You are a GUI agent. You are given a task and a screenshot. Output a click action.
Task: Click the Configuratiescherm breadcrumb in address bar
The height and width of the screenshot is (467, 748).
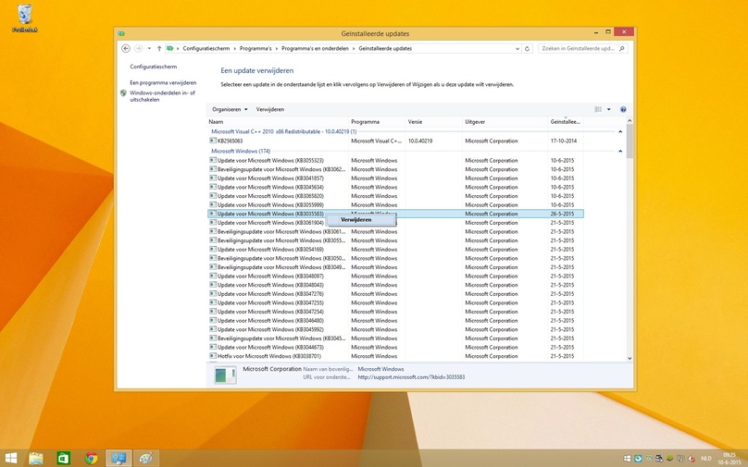[206, 49]
